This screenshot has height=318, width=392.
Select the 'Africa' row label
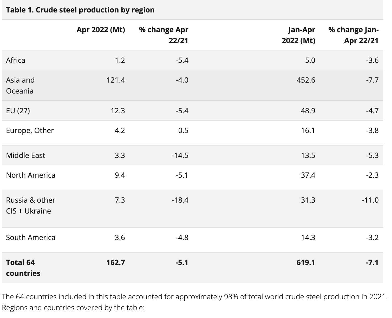tap(16, 60)
